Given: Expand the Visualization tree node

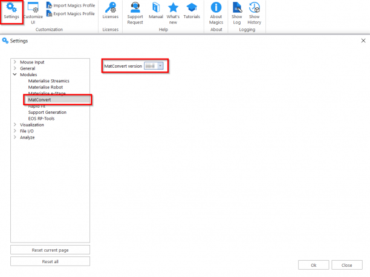Looking at the screenshot, I should tap(15, 125).
